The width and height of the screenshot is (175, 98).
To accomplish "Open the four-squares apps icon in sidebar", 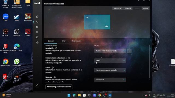I will tap(37, 32).
